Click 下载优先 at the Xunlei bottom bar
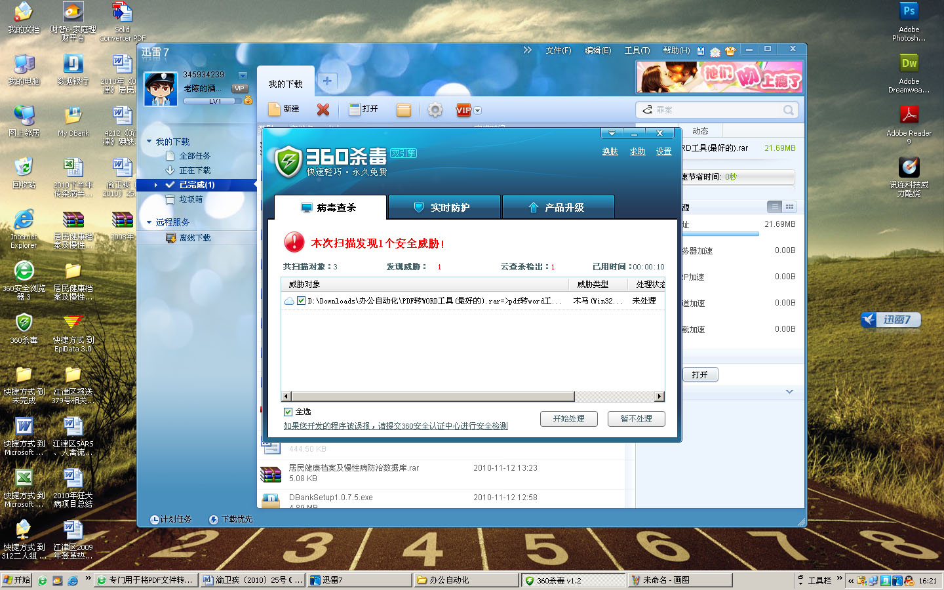The image size is (944, 590). pos(231,519)
